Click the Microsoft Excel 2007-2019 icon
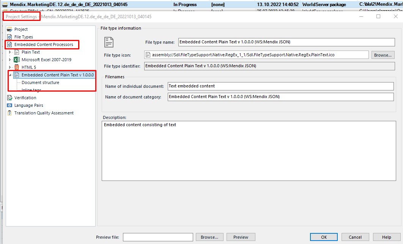 (x=17, y=60)
